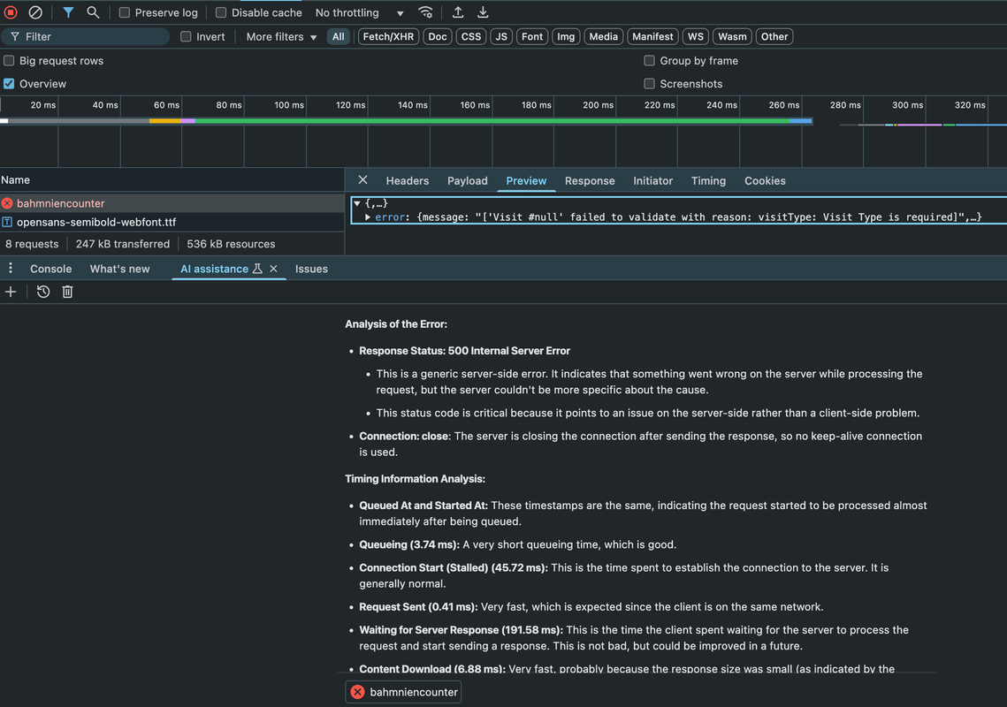This screenshot has height=707, width=1007.
Task: Open No throttling dropdown
Action: click(359, 12)
